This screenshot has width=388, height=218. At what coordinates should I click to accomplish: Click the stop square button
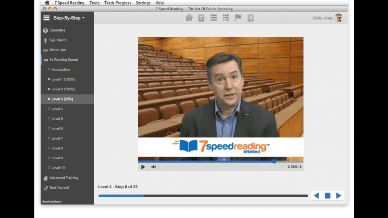point(327,196)
